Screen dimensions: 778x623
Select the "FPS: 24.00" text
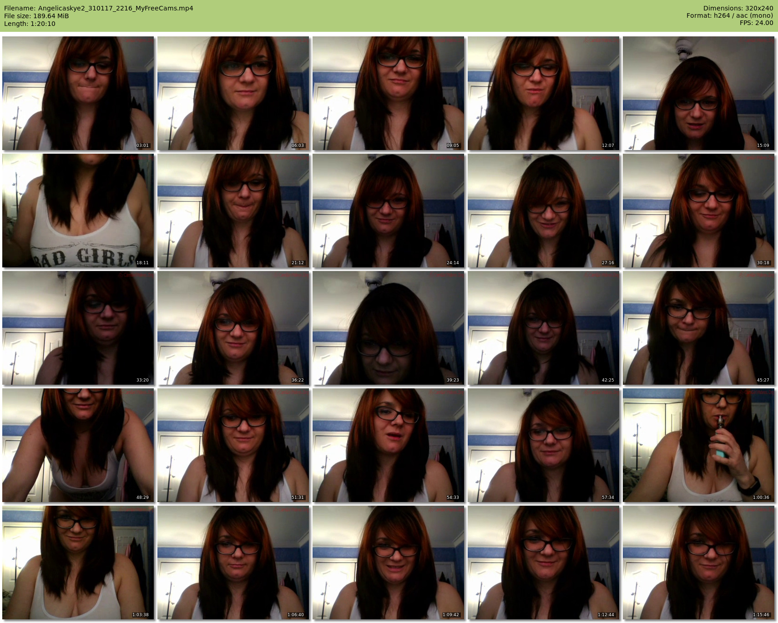[x=756, y=23]
